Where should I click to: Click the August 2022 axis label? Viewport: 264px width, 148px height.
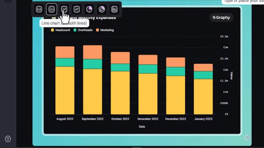(x=65, y=119)
